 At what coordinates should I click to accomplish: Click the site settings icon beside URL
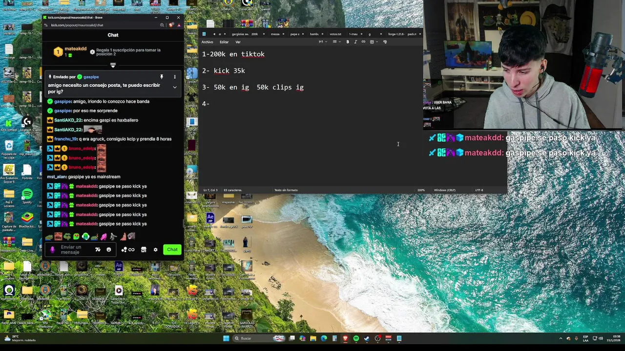pyautogui.click(x=46, y=25)
